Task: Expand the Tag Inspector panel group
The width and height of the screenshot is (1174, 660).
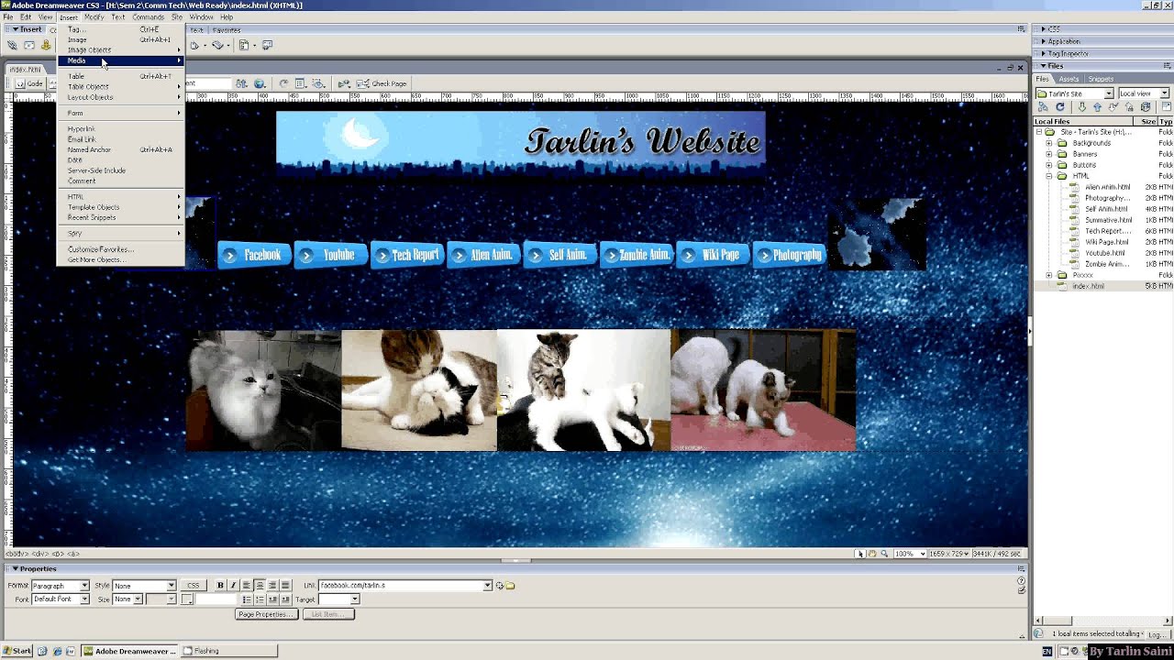Action: (x=1044, y=53)
